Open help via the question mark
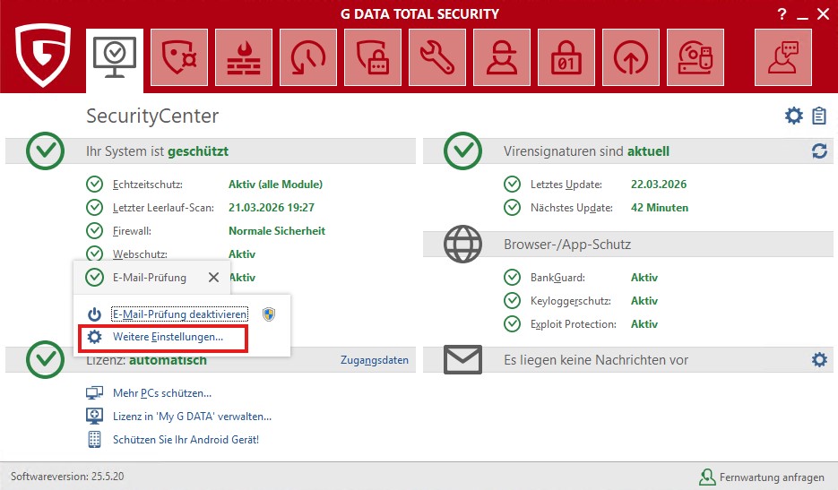The width and height of the screenshot is (838, 490). [782, 14]
